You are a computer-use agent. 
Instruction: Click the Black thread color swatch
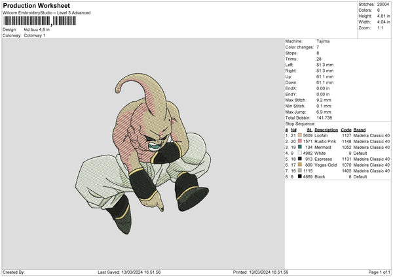[300, 176]
